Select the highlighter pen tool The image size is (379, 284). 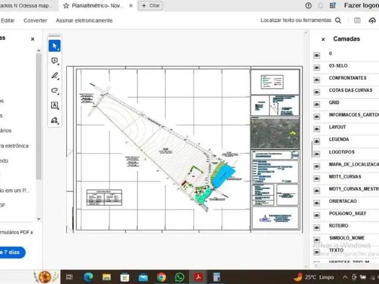pyautogui.click(x=54, y=76)
